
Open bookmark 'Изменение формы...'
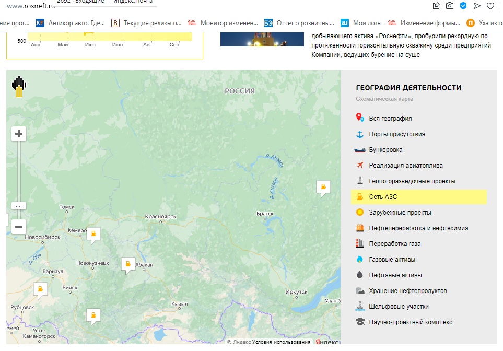(x=424, y=23)
